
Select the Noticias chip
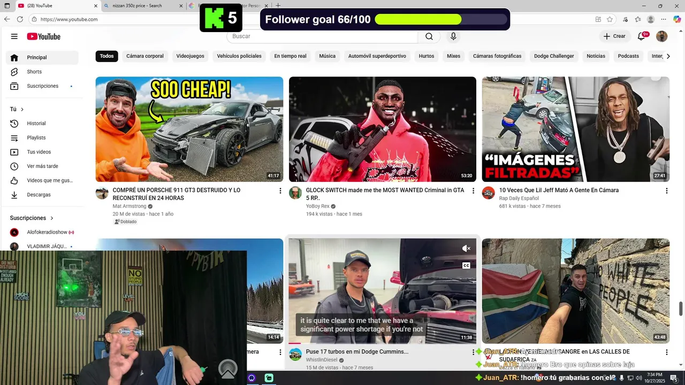pos(596,56)
